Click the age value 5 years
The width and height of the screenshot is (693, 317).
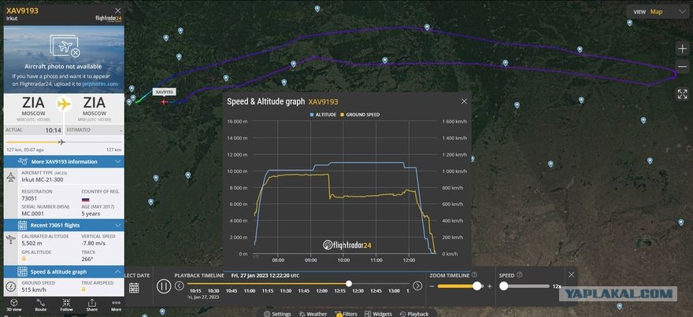(x=91, y=214)
